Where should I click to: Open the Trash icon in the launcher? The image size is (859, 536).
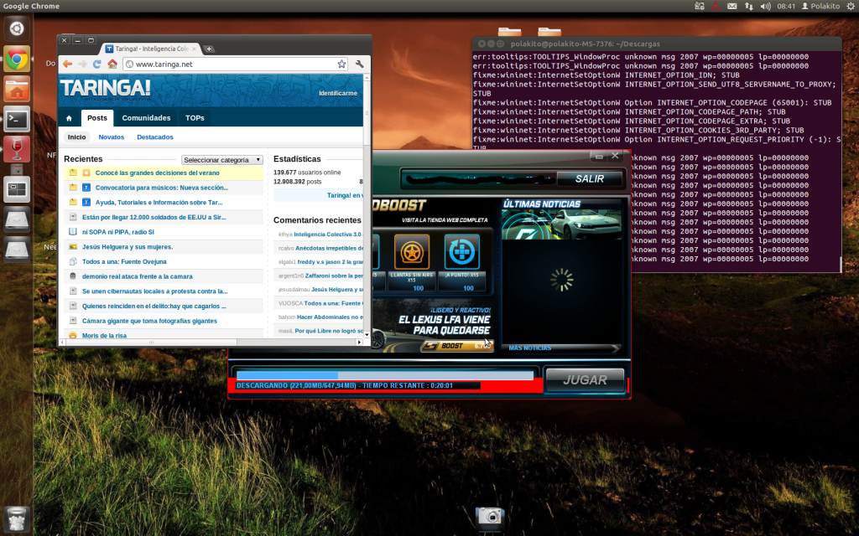click(17, 518)
